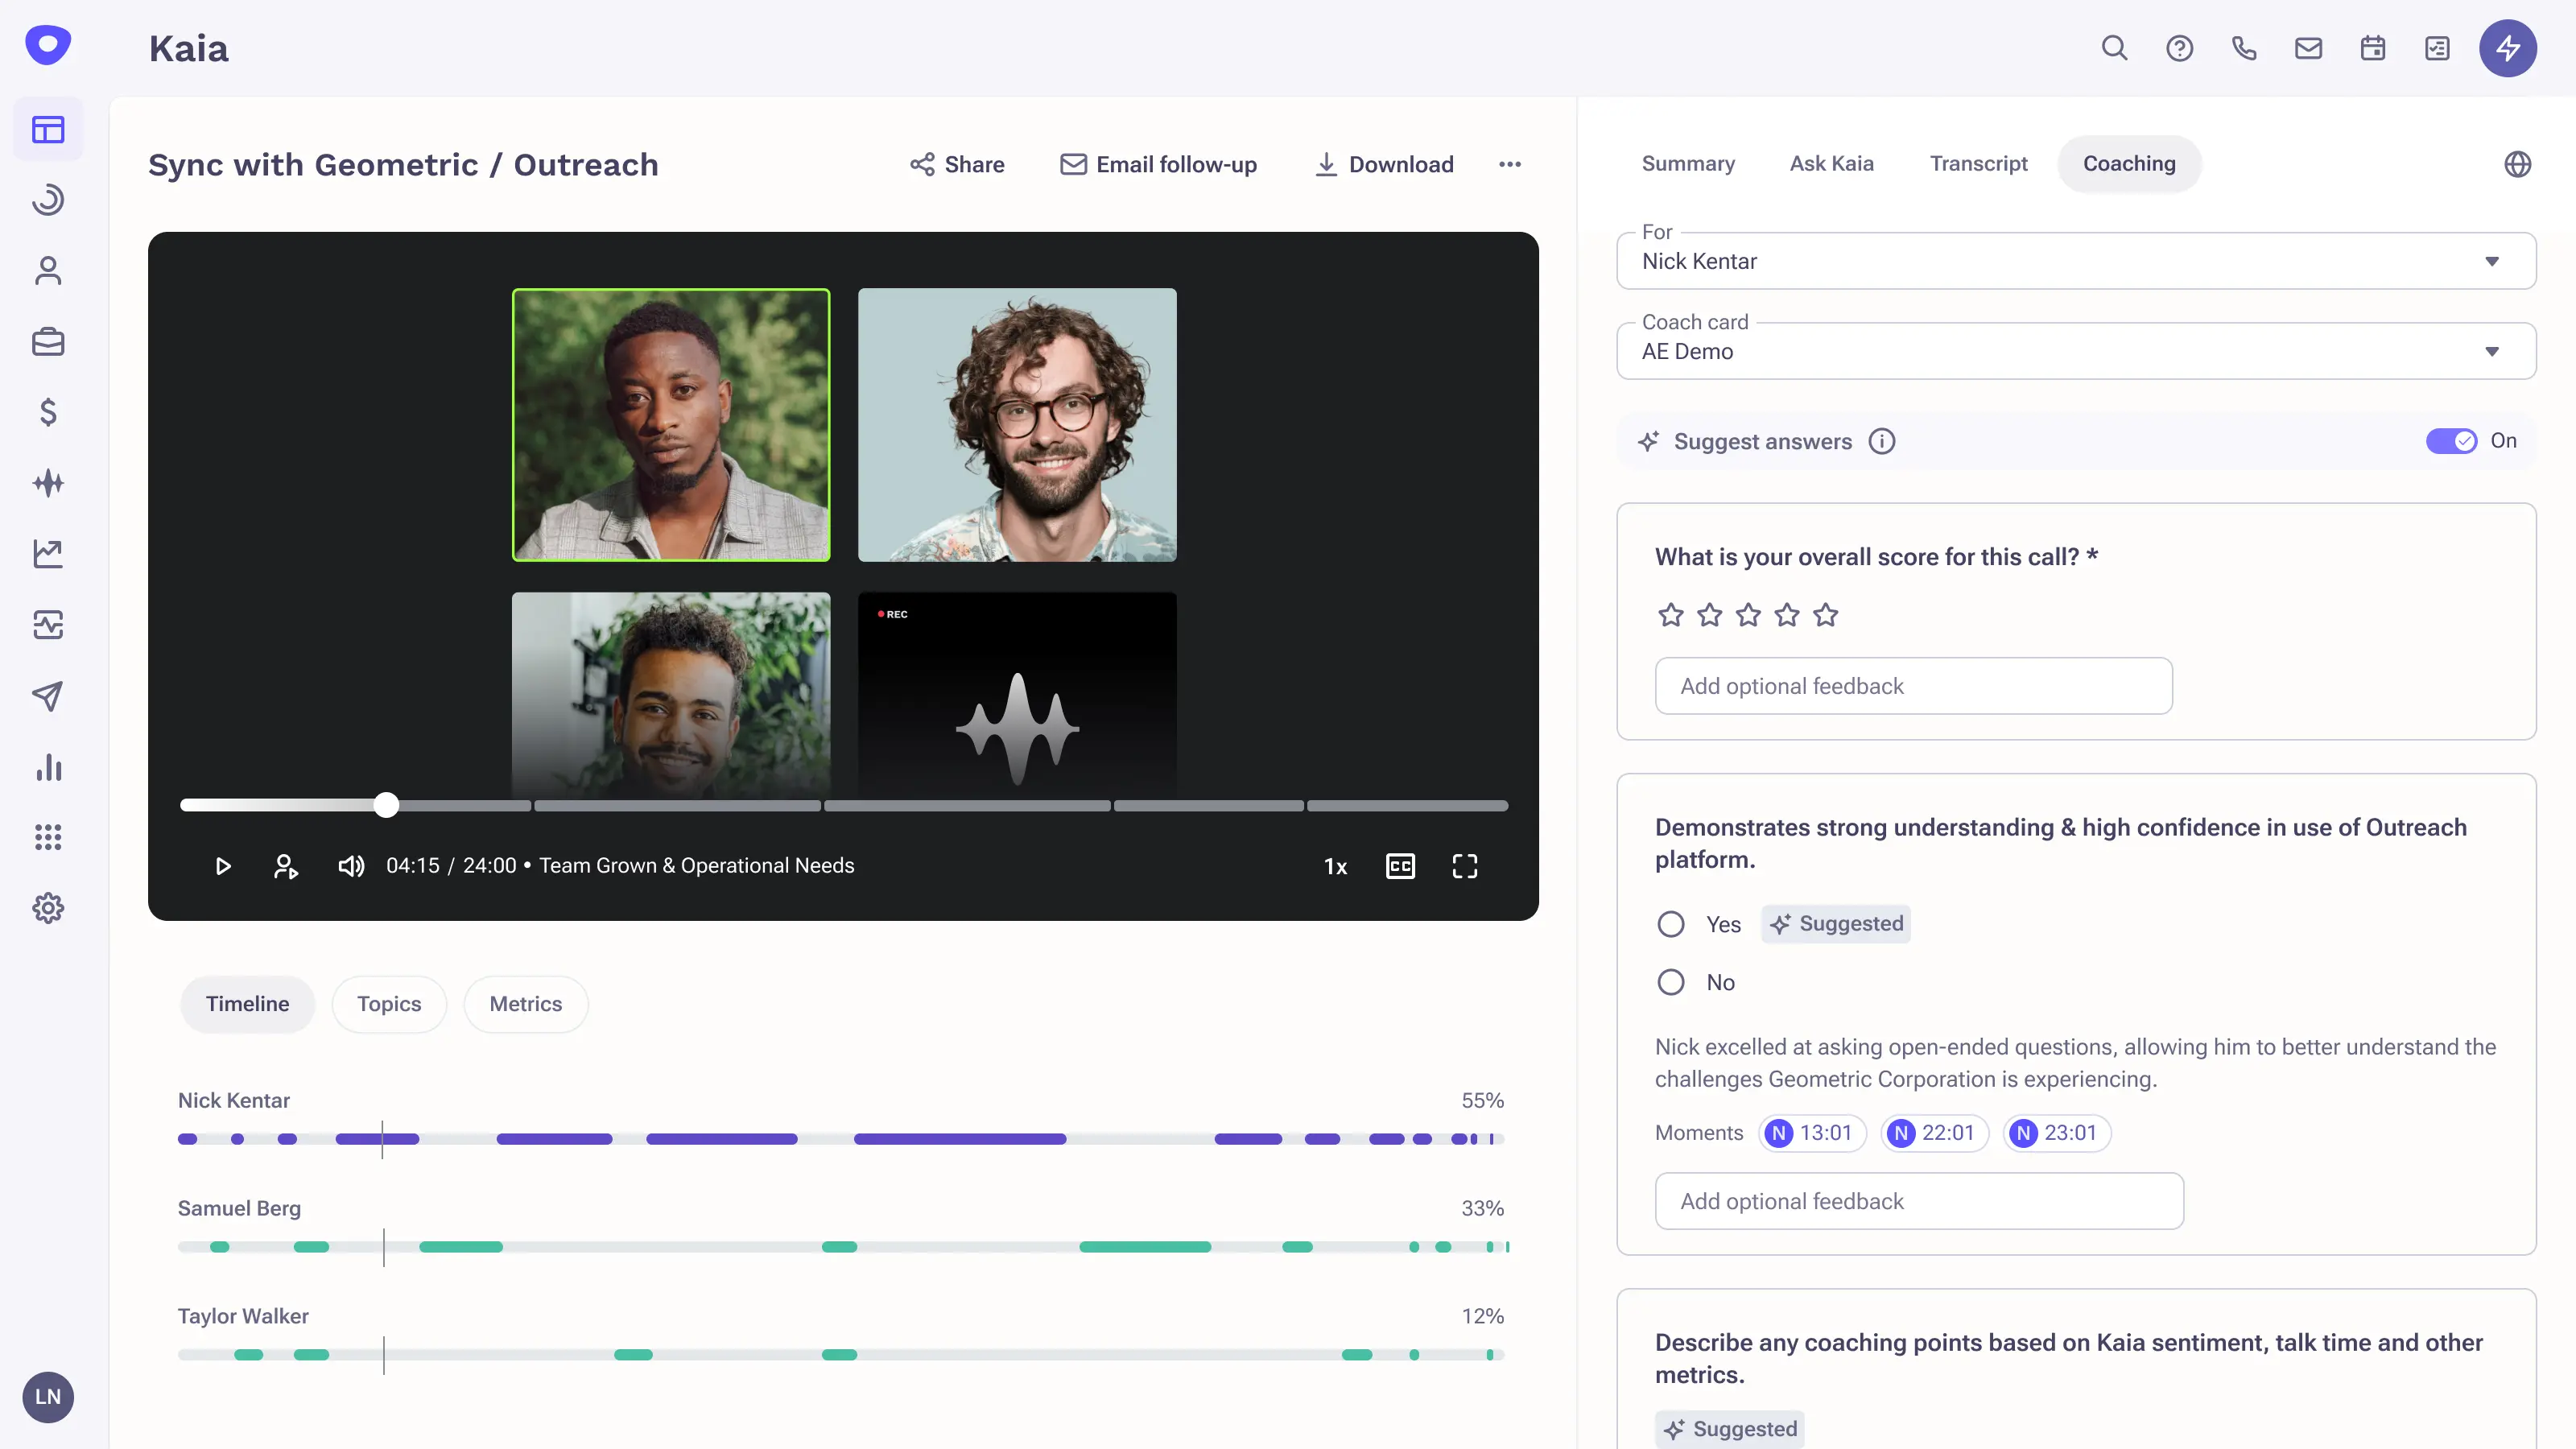The image size is (2576, 1449).
Task: Select Yes for the Outreach understanding question
Action: click(x=1671, y=924)
